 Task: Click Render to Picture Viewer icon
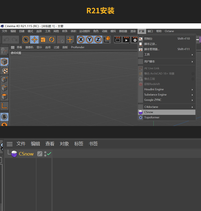pyautogui.click(x=126, y=40)
